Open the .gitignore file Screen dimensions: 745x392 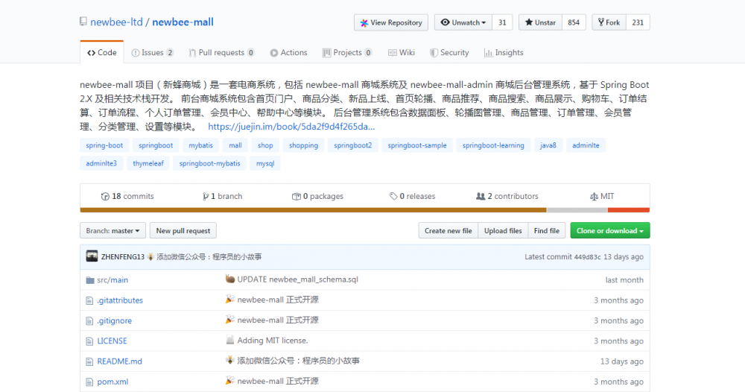point(115,320)
